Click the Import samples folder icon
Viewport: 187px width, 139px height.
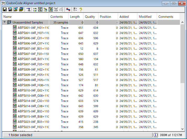16,10
